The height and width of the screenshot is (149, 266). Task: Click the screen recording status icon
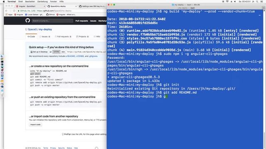click(x=223, y=1)
